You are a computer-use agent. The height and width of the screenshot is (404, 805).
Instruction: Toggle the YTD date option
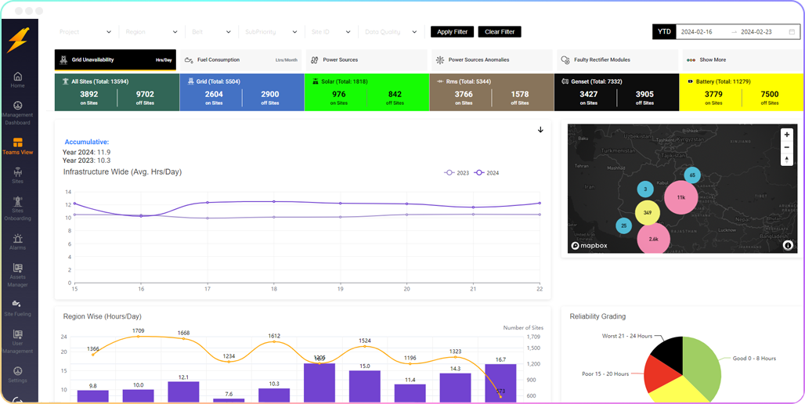click(664, 32)
